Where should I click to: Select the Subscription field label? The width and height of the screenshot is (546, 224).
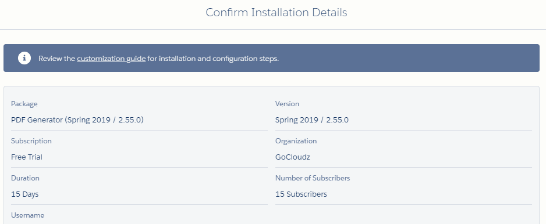(31, 141)
